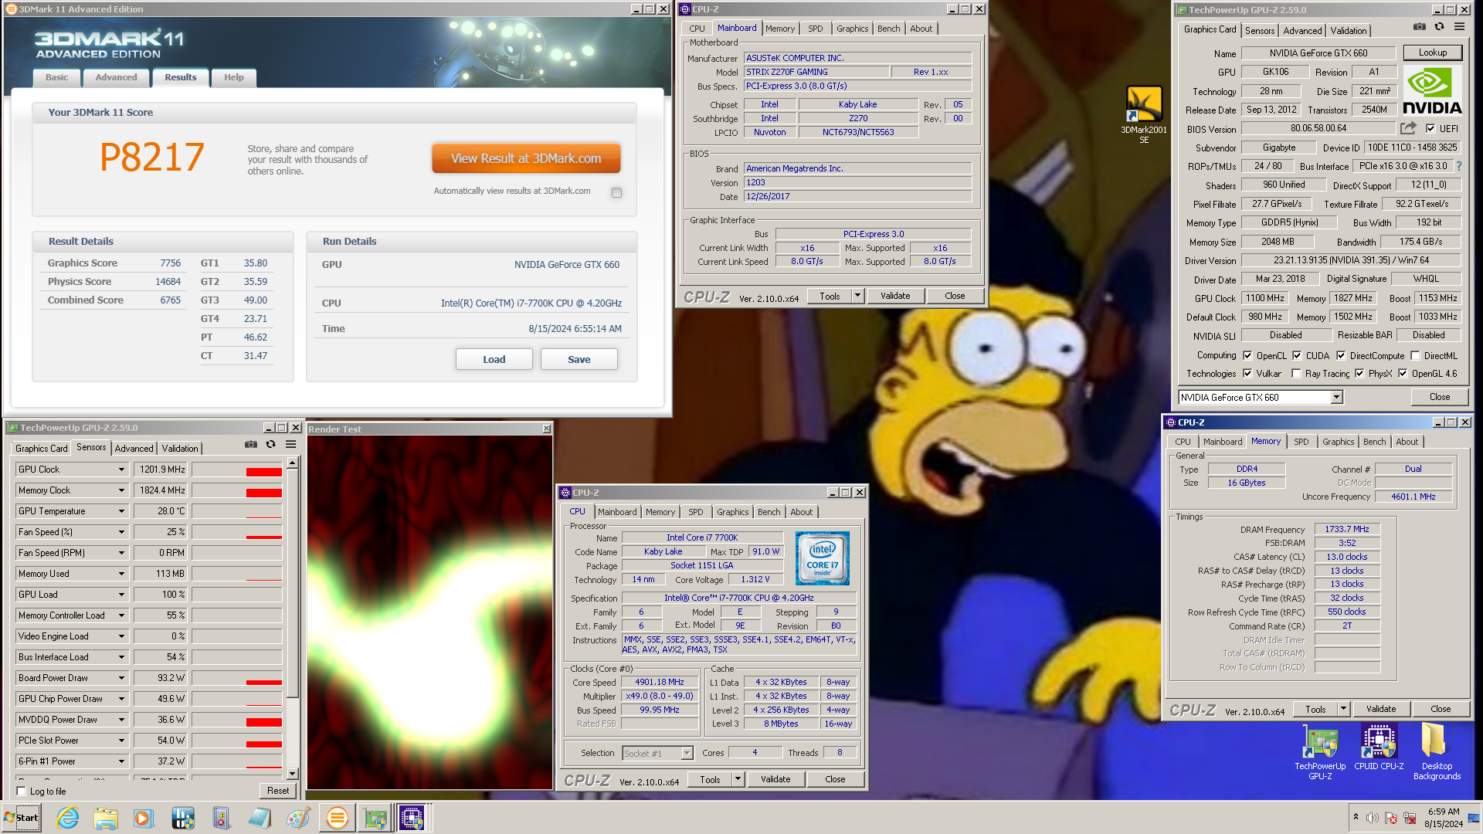
Task: Toggle the OpenCL checkbox
Action: point(1247,356)
